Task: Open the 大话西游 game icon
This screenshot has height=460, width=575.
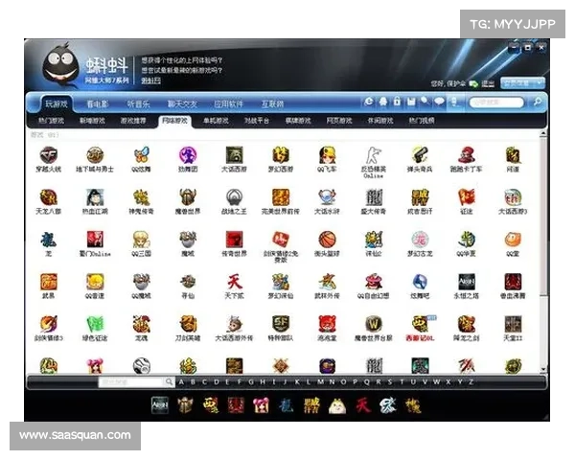Action: [x=235, y=155]
